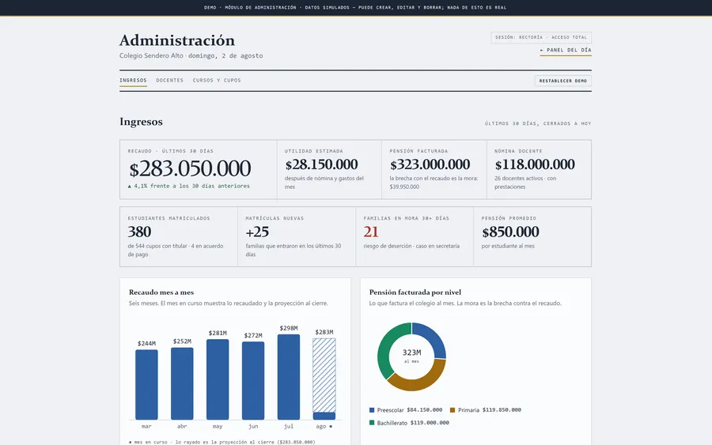Open the Ingresos tab

[x=133, y=81]
